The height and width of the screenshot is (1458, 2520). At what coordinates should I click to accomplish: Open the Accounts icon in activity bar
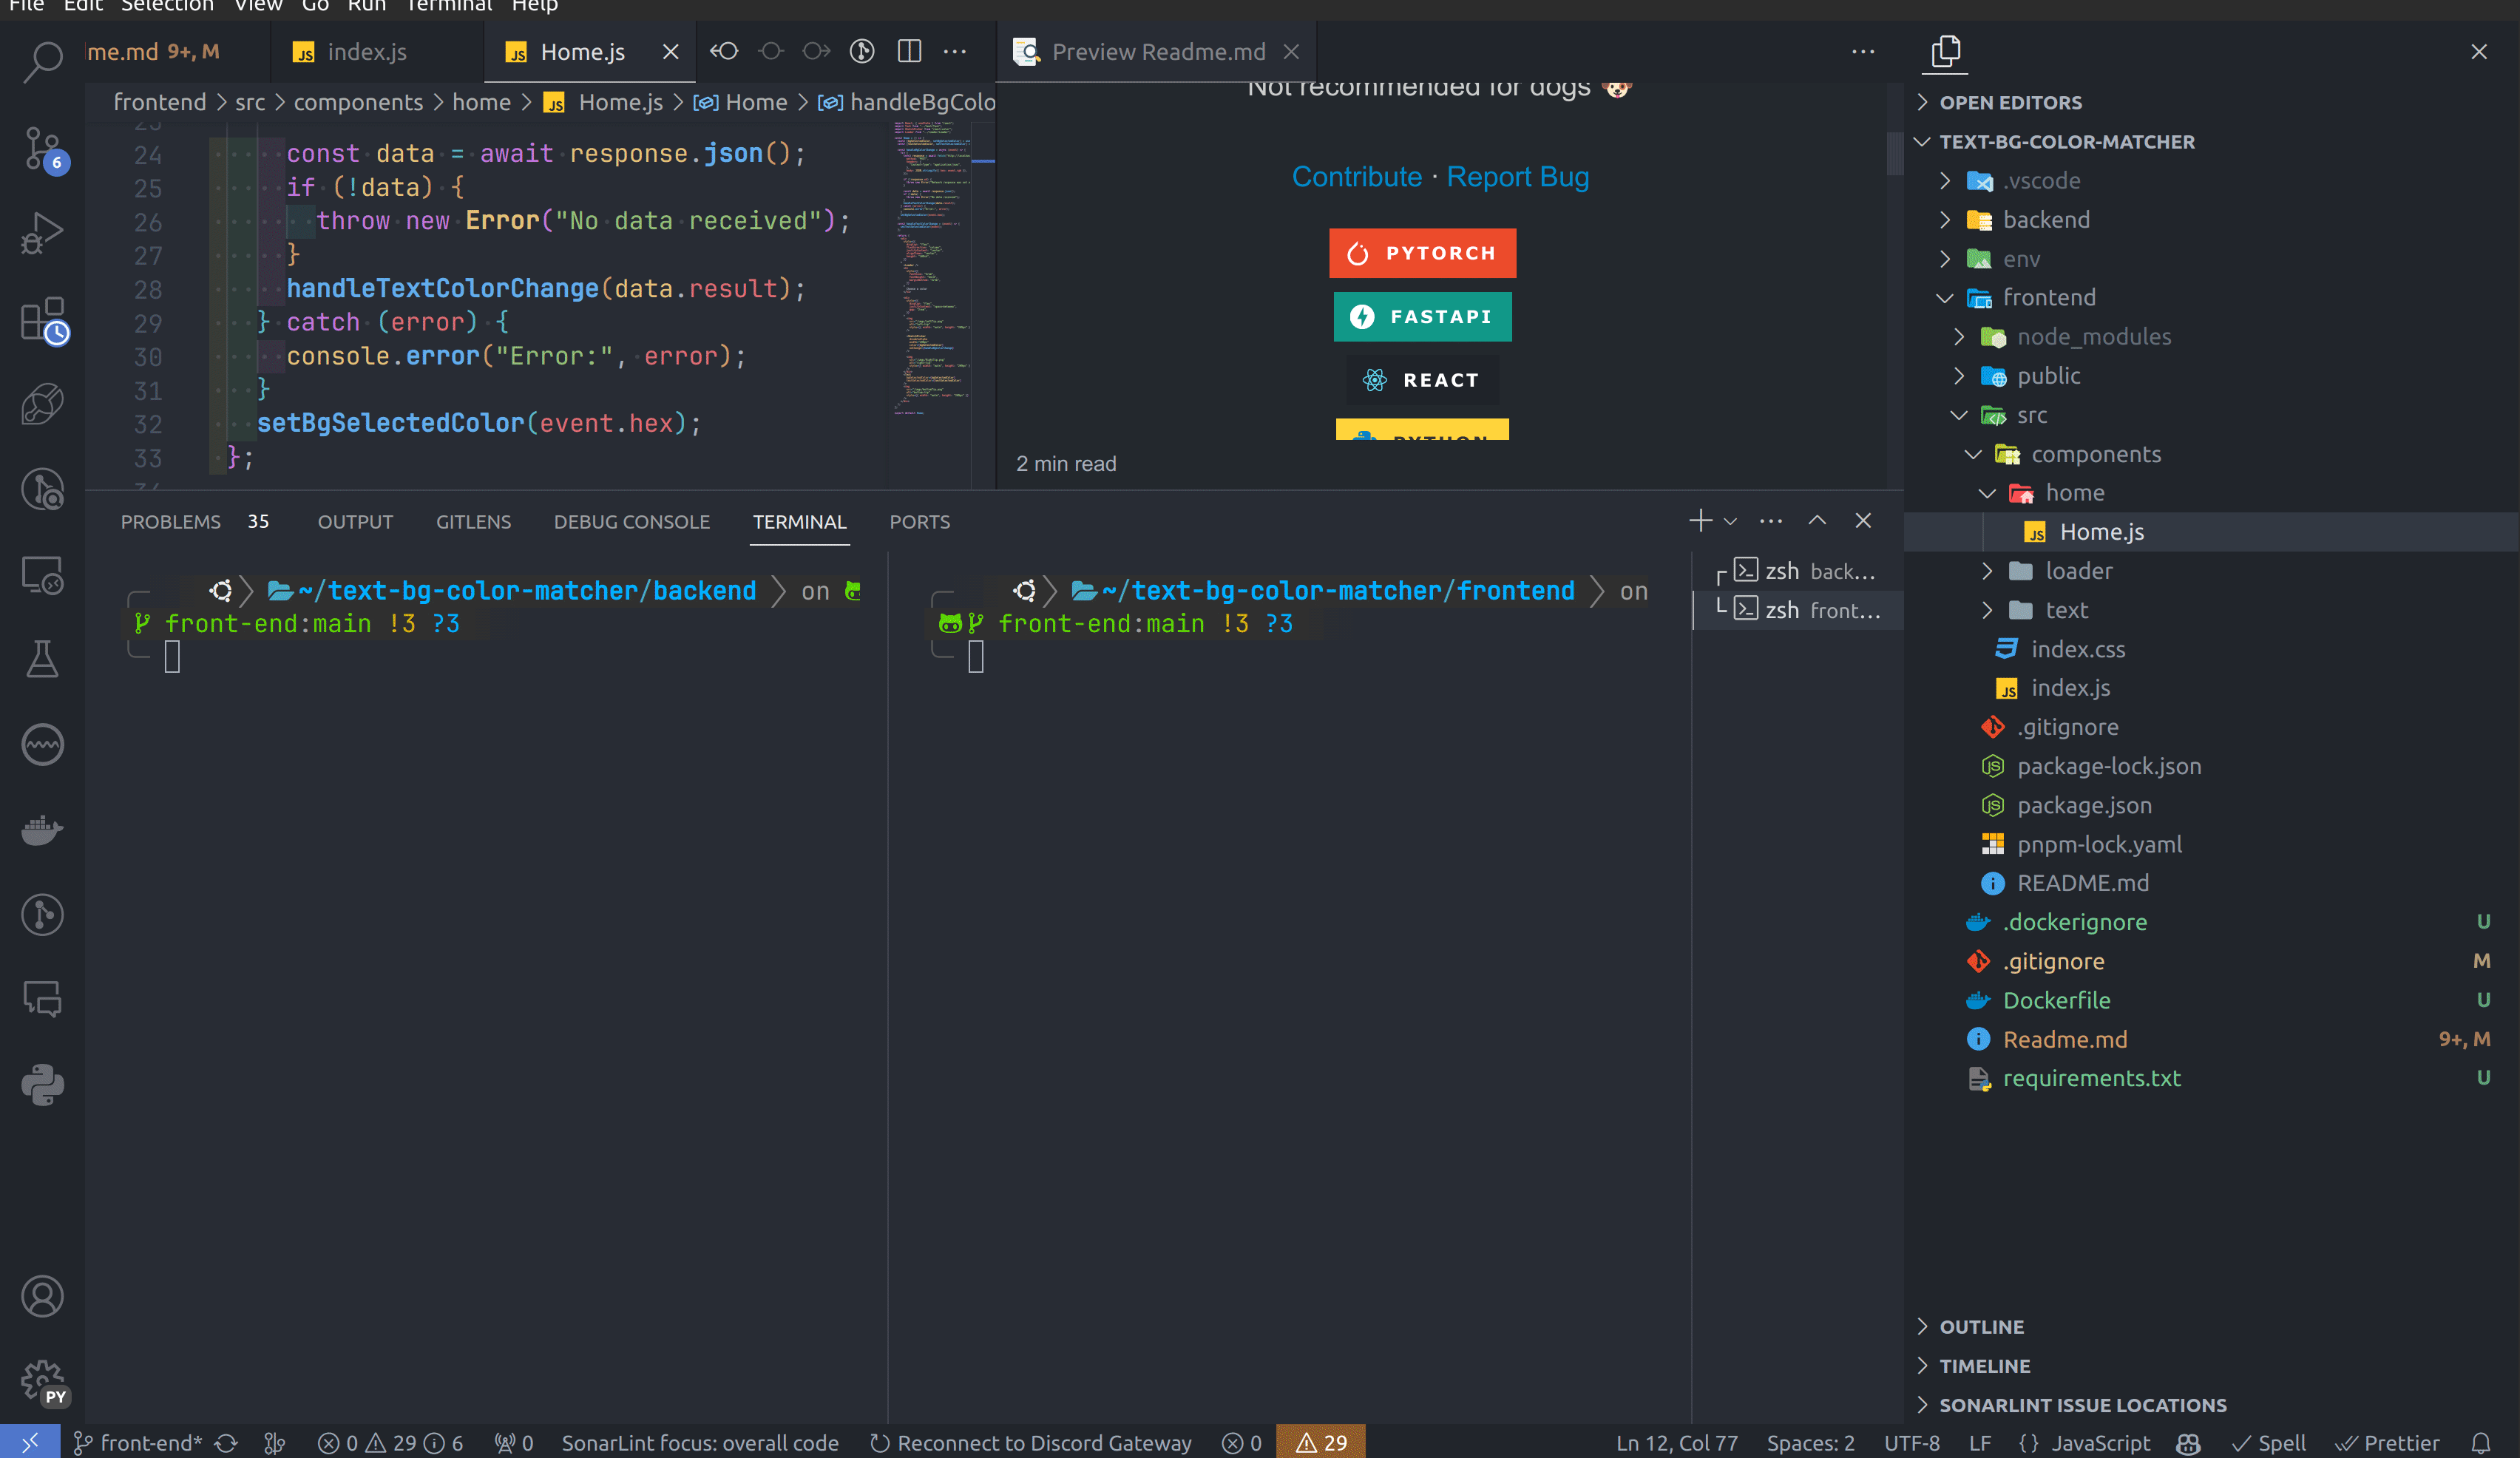pos(42,1297)
